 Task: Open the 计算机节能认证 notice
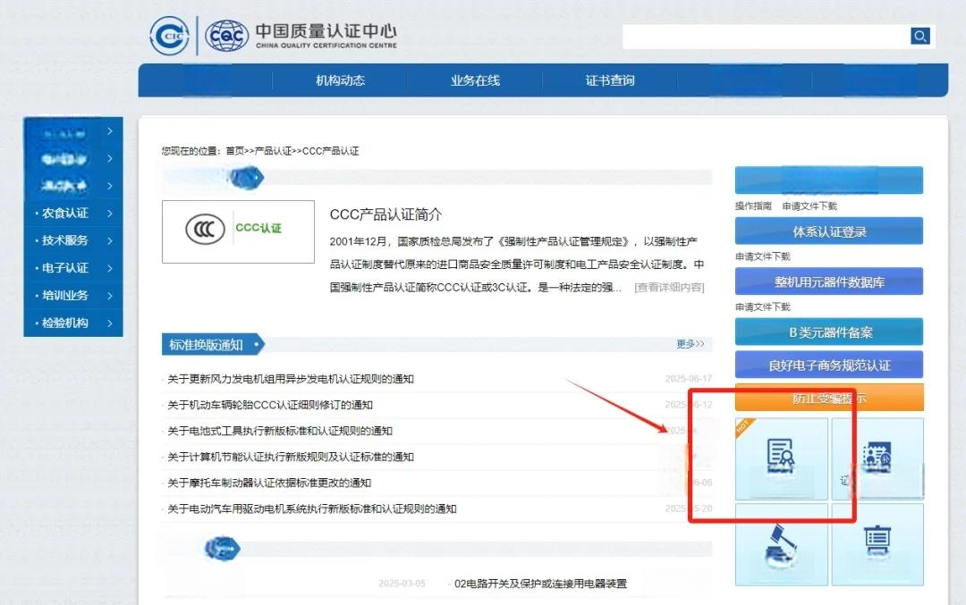pyautogui.click(x=291, y=457)
